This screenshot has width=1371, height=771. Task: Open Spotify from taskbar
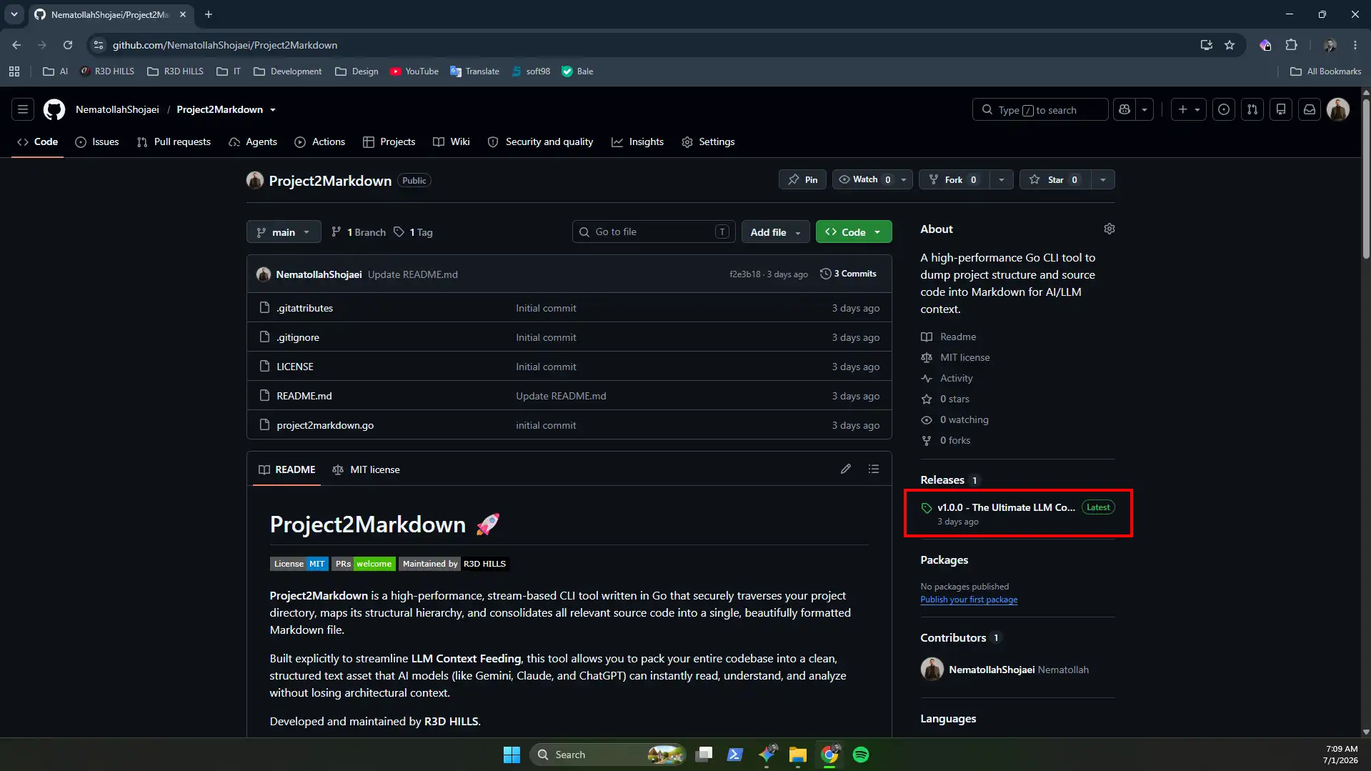[x=861, y=755]
